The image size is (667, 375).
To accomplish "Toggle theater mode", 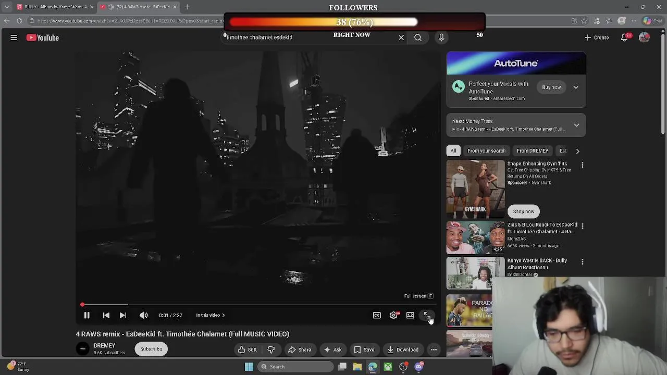I will click(410, 315).
